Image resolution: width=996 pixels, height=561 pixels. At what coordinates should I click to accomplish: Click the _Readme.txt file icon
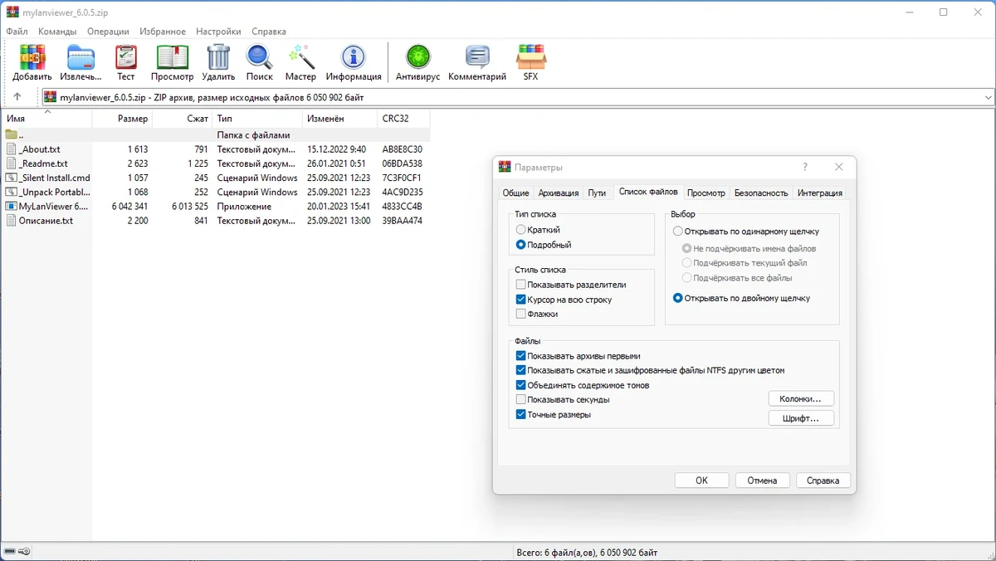pyautogui.click(x=12, y=163)
